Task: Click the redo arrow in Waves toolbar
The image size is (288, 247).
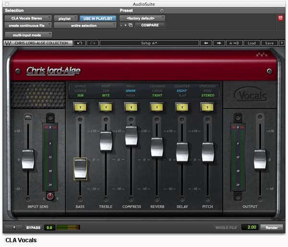Action: pos(93,43)
